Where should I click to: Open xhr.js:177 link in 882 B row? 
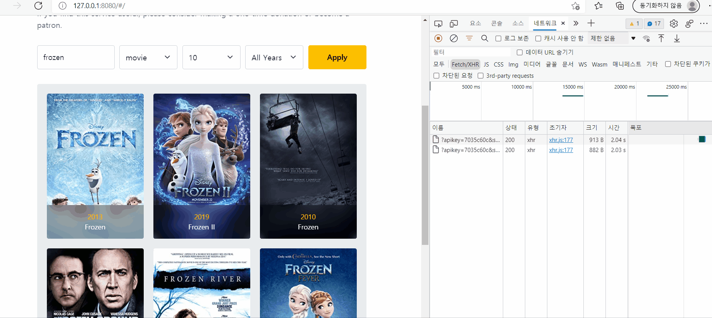pyautogui.click(x=561, y=150)
